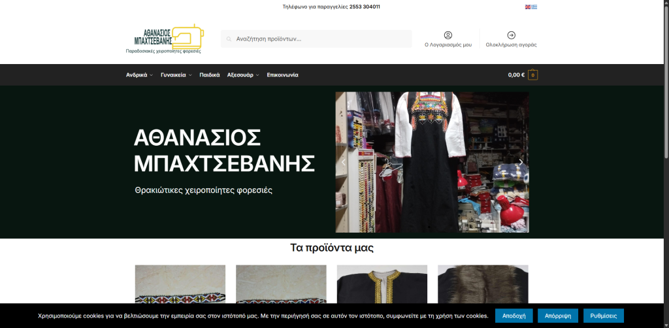Click the search magnifier icon

pos(229,39)
